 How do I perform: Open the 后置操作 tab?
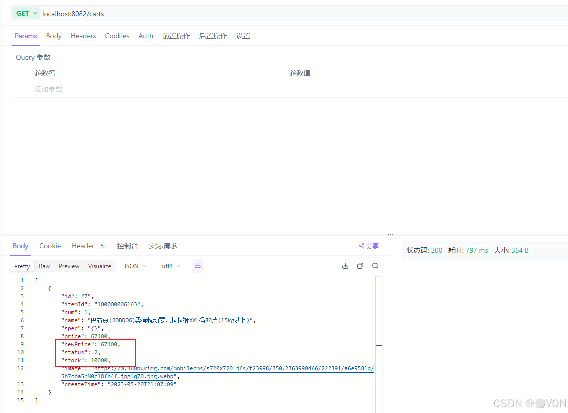click(213, 36)
